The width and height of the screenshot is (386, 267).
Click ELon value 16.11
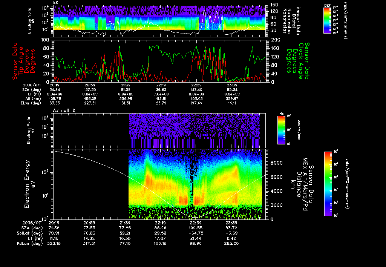coord(232,103)
